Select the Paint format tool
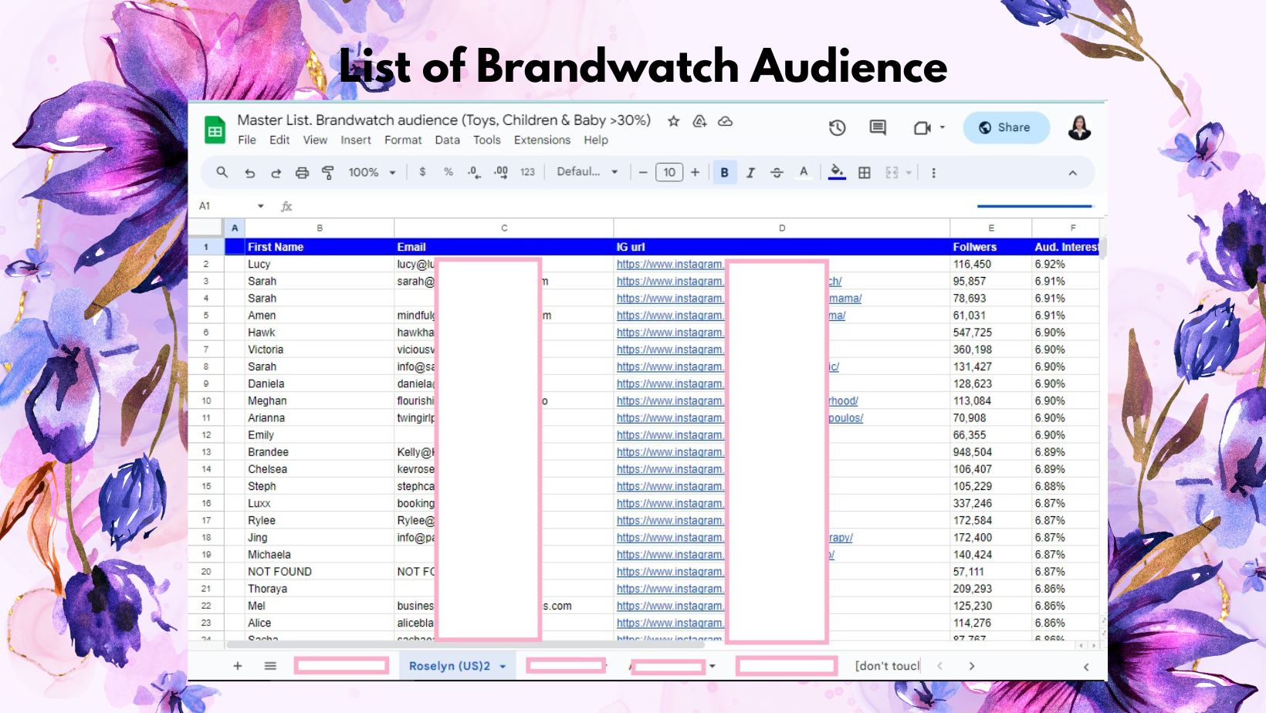The width and height of the screenshot is (1266, 713). click(x=328, y=173)
